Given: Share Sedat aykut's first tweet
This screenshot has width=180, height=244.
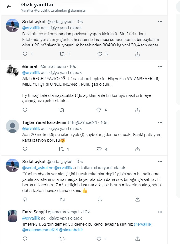Looking at the screenshot, I should [x=137, y=54].
